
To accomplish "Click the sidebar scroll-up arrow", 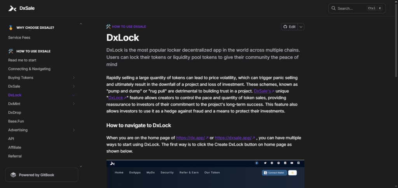I will (x=81, y=24).
